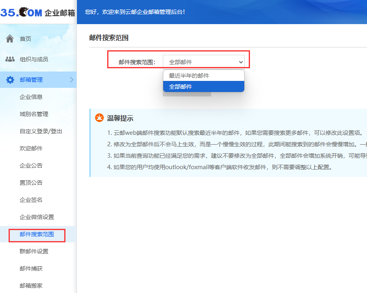Go to 企业信息 page
This screenshot has height=293, width=367.
31,97
